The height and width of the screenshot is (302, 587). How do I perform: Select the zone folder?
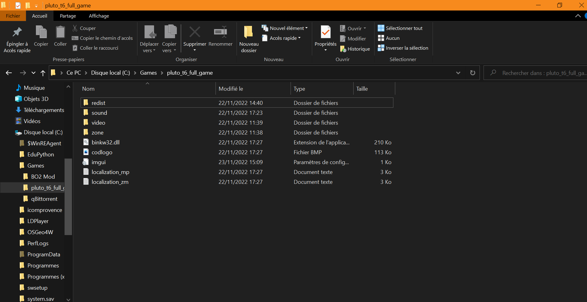coord(237,132)
